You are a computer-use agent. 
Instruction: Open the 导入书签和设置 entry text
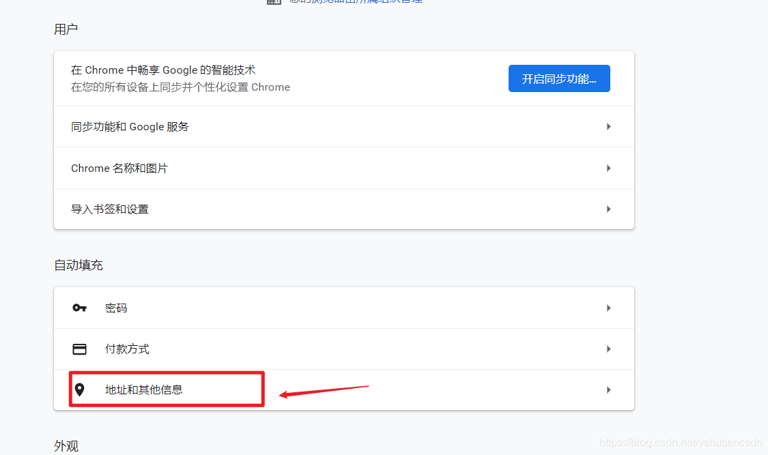tap(110, 209)
